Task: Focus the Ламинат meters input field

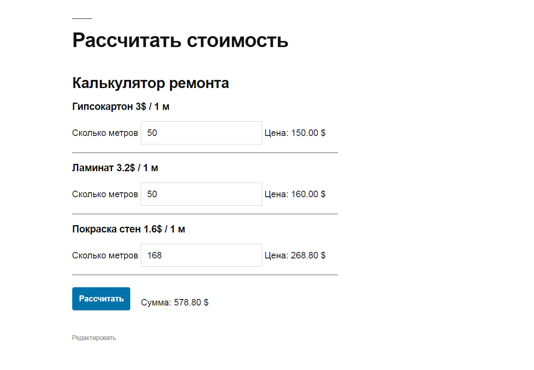Action: [x=201, y=194]
